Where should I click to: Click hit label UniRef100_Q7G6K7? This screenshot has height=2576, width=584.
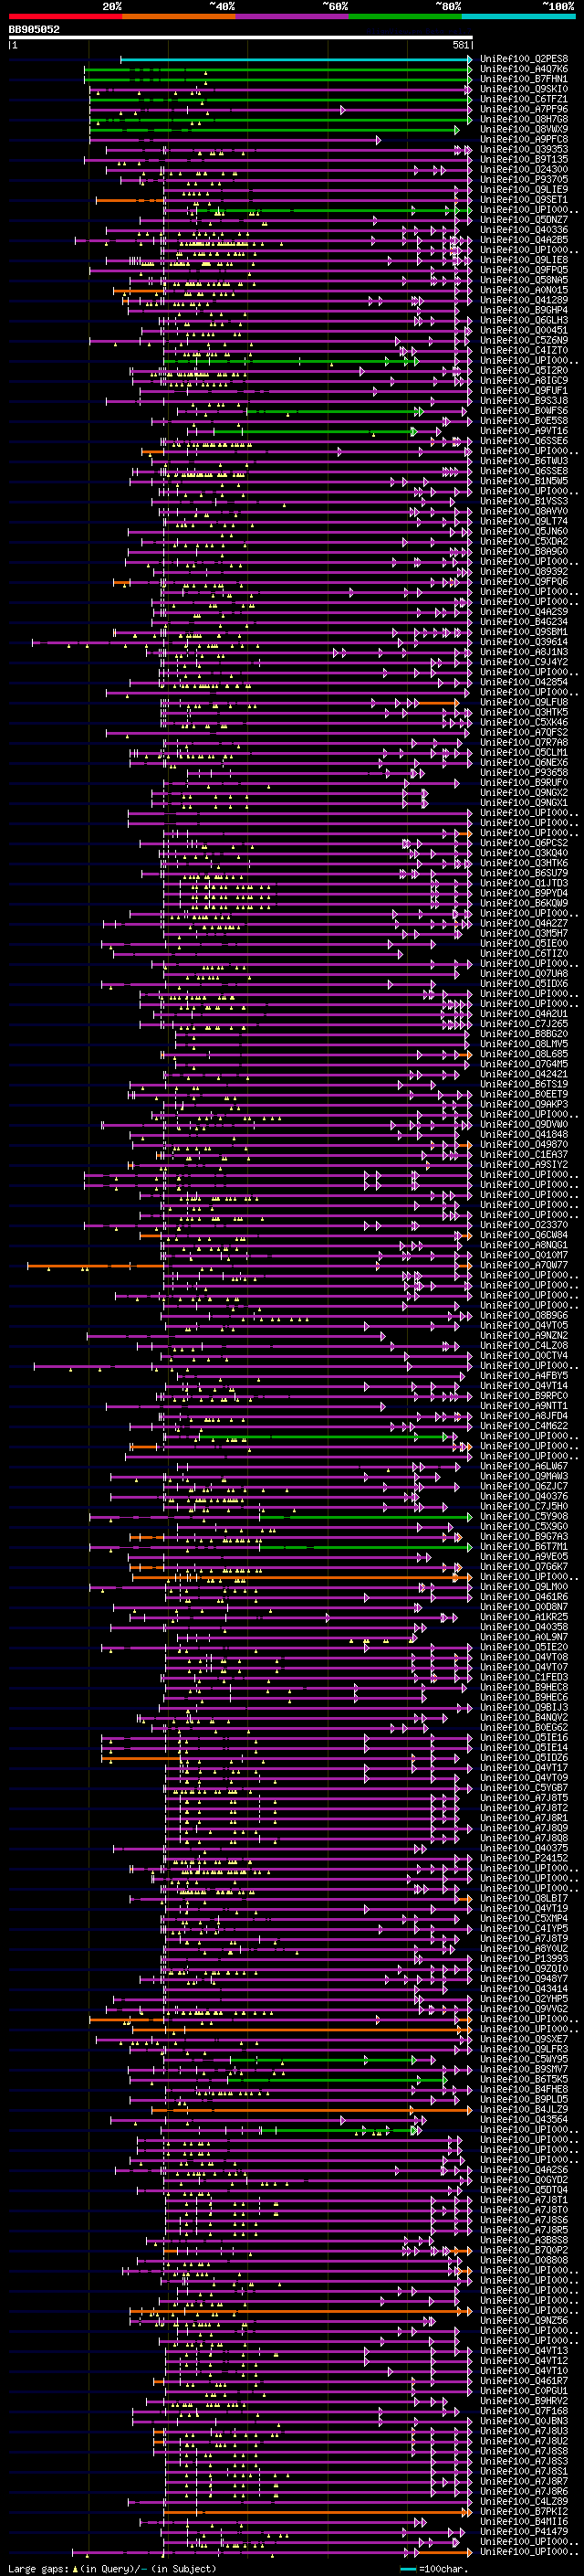click(x=524, y=1566)
